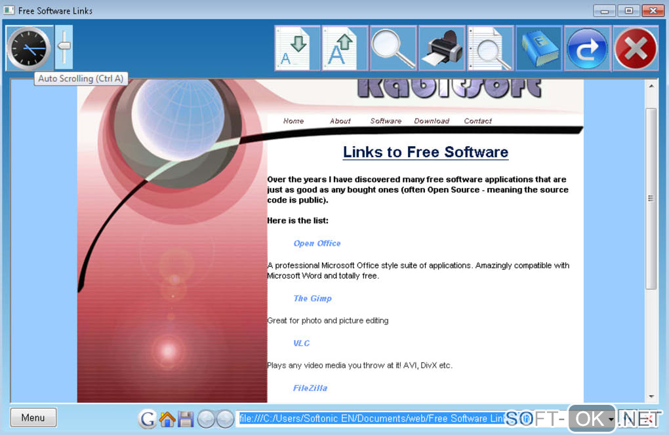The width and height of the screenshot is (669, 435).
Task: Click 'Plays any video media' description text
Action: [359, 365]
